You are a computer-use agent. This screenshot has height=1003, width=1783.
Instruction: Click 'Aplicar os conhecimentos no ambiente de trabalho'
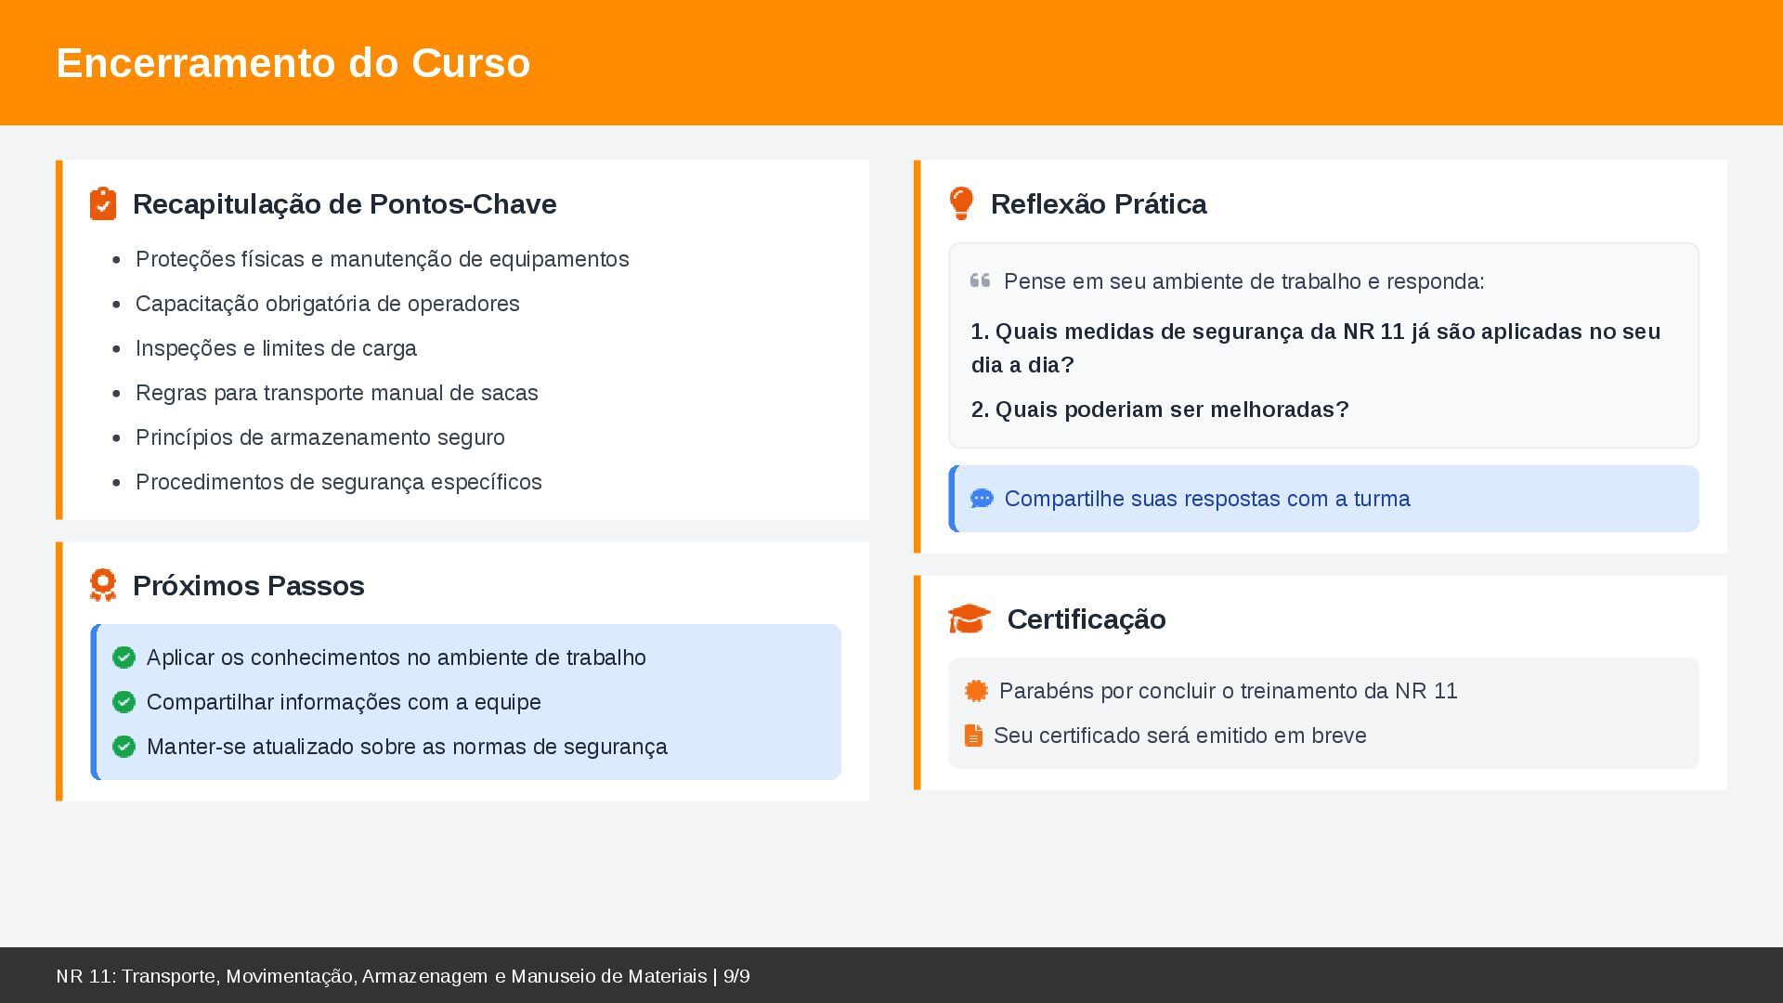point(397,658)
